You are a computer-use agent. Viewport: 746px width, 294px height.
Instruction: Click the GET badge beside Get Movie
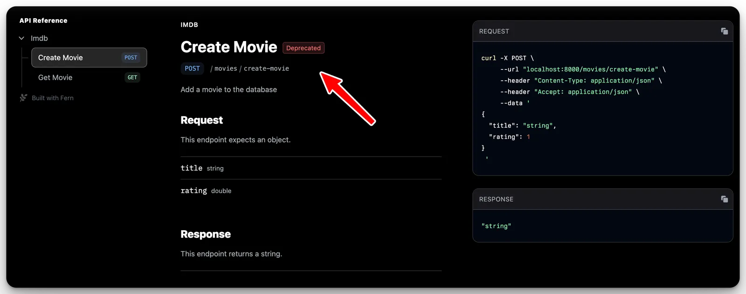[132, 77]
